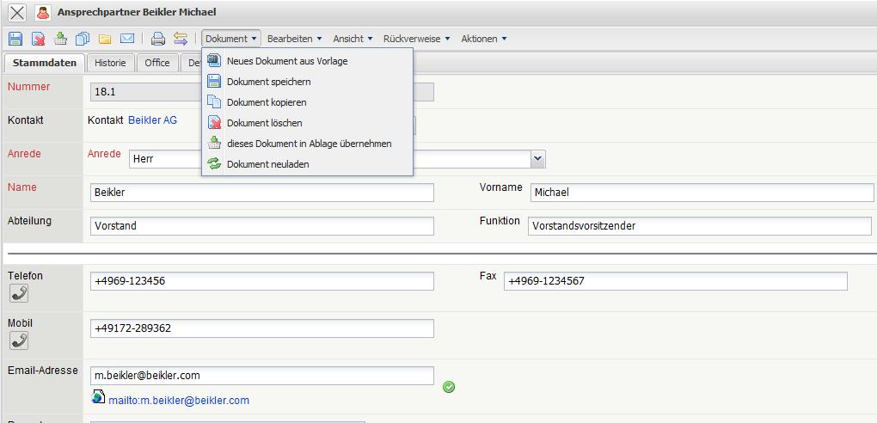Open the Anrede combo box arrow

[x=538, y=159]
